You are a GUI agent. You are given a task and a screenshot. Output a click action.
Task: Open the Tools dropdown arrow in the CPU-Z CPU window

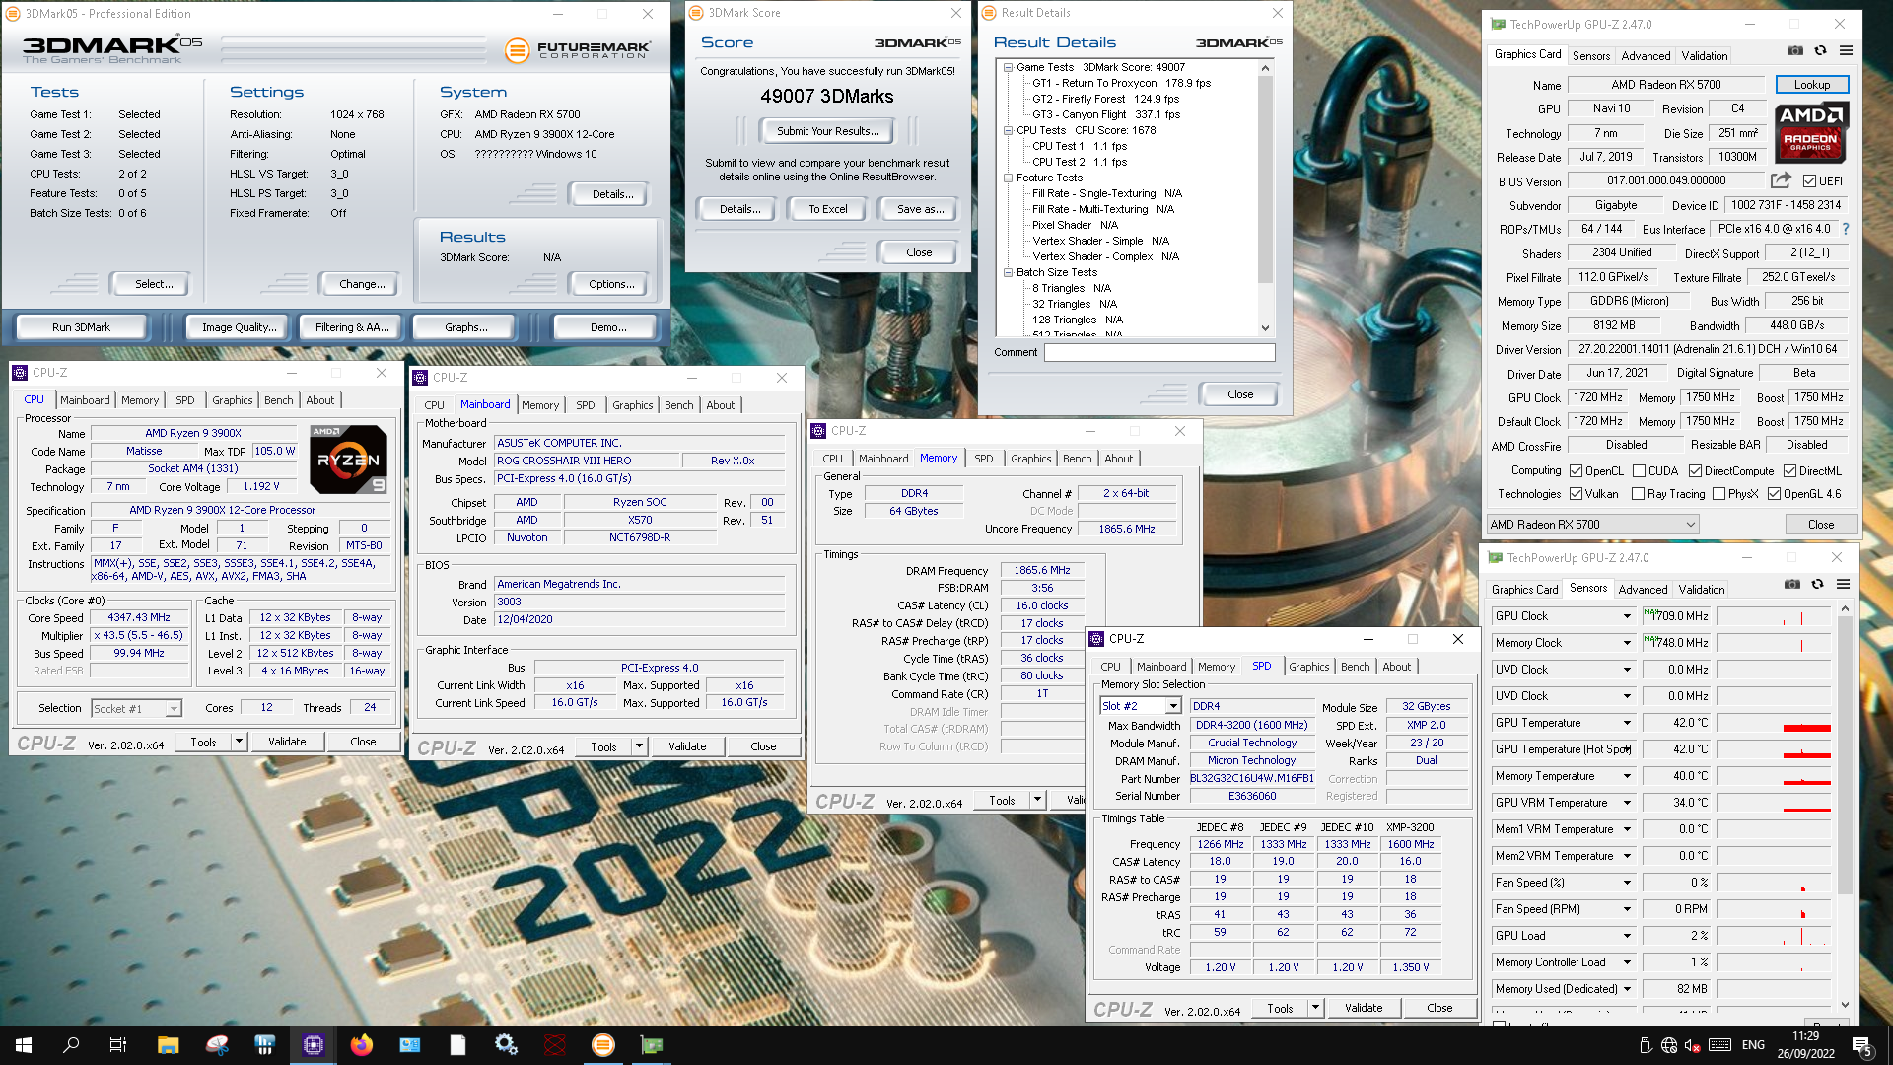238,742
